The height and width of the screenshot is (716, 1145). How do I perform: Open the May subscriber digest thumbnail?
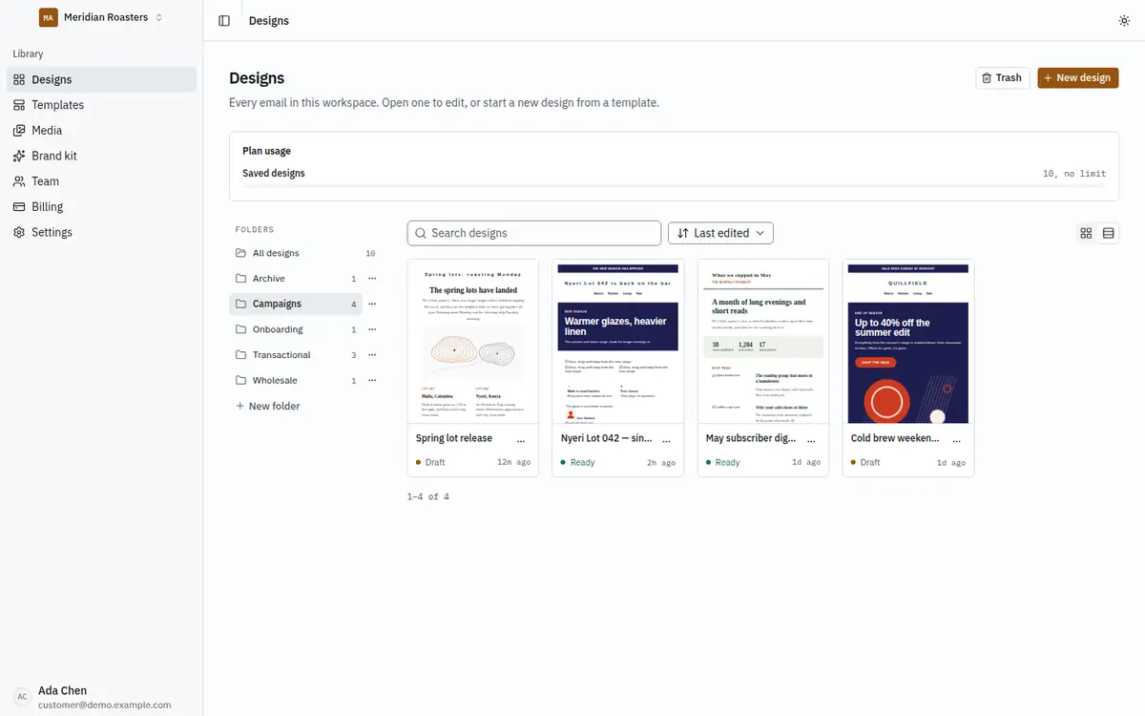pyautogui.click(x=763, y=342)
